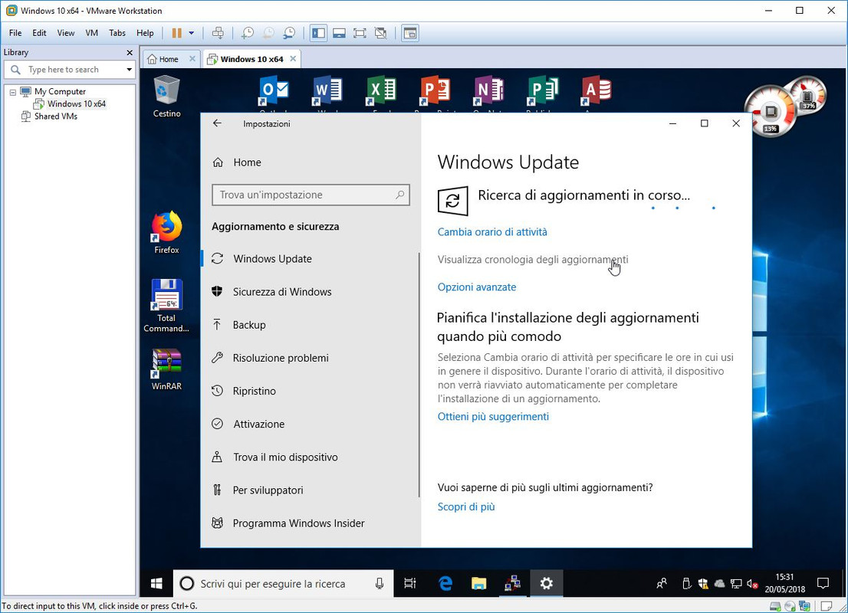Open the VM menu
Viewport: 848px width, 613px height.
91,33
